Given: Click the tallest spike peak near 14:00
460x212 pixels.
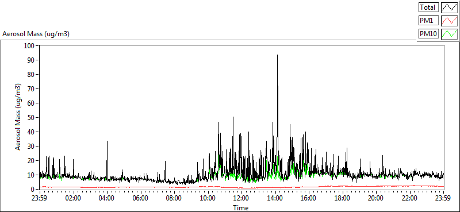Looking at the screenshot, I should point(277,55).
